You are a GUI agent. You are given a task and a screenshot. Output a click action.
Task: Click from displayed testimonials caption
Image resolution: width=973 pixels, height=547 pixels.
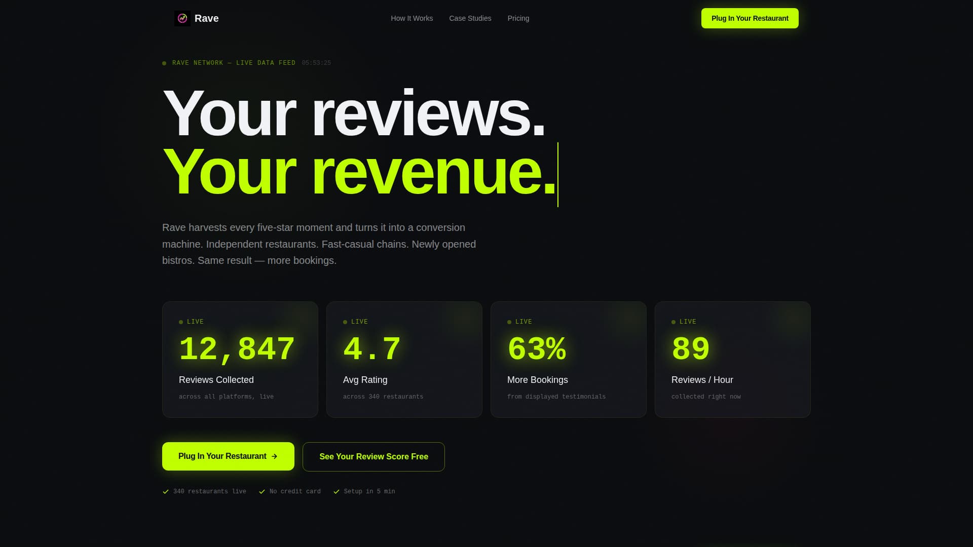click(x=556, y=397)
